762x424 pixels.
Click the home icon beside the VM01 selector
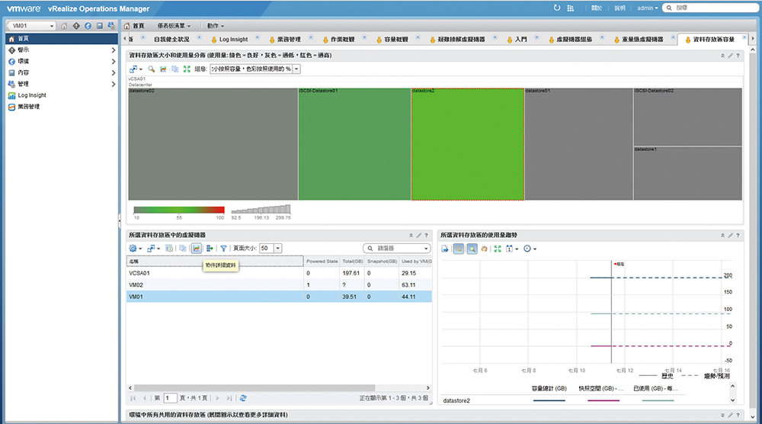pos(64,26)
